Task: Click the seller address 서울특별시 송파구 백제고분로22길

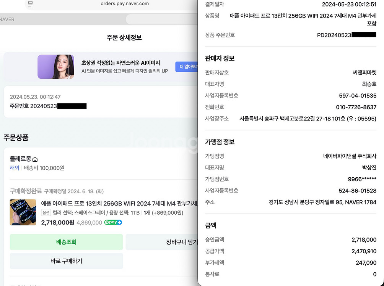Action: click(x=308, y=119)
